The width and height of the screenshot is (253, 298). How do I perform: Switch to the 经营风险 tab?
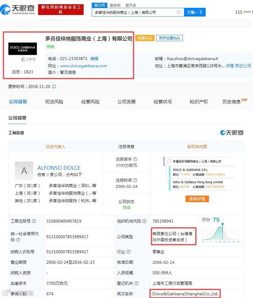point(90,102)
